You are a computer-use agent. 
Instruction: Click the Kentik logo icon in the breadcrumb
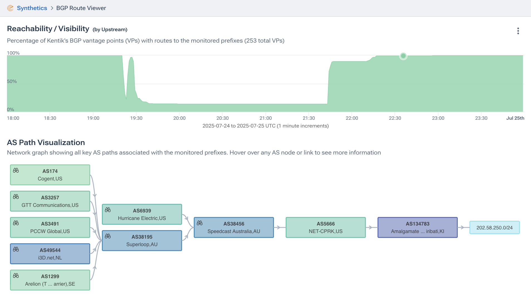tap(10, 8)
